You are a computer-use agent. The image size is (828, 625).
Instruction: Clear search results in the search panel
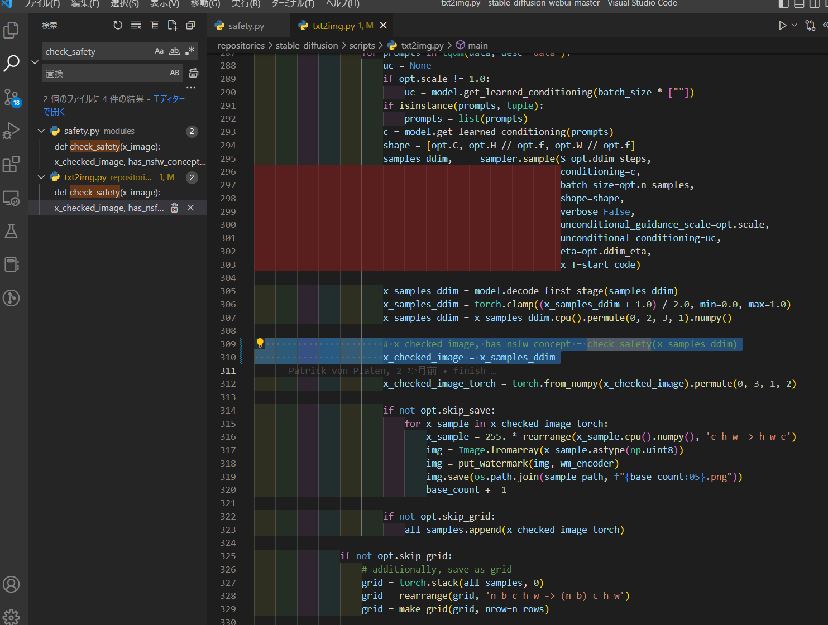(136, 25)
